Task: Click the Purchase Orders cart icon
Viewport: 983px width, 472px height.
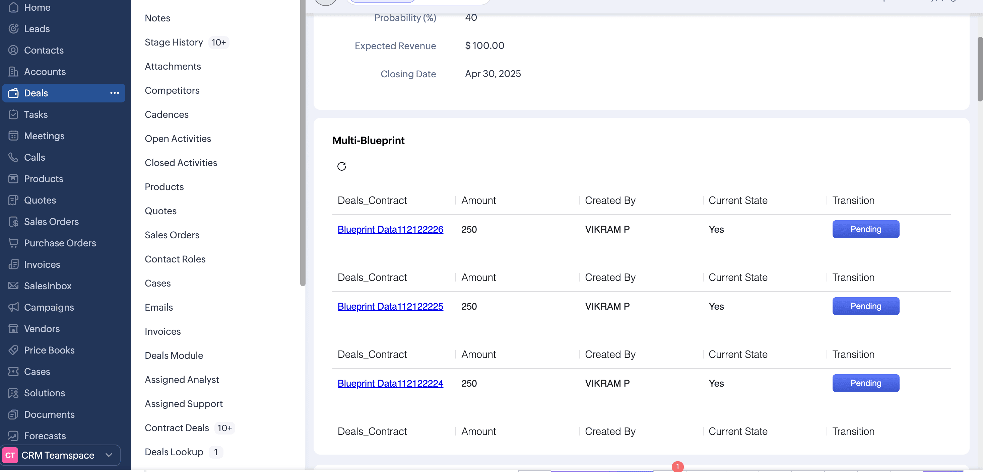Action: 13,243
